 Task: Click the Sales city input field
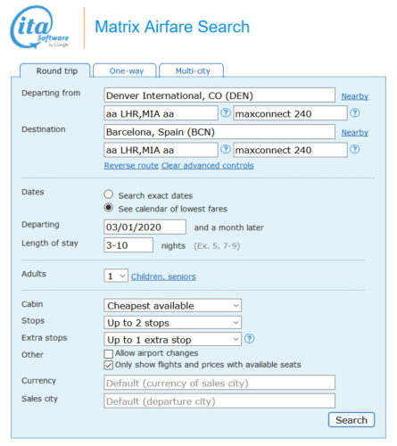click(219, 401)
